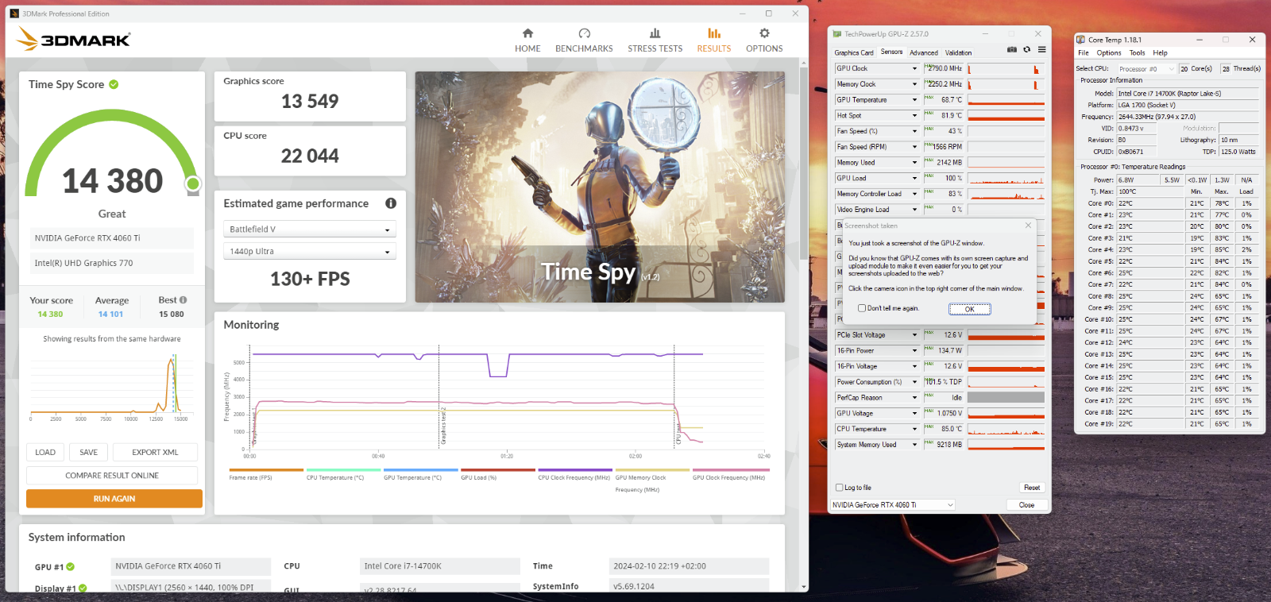1271x602 pixels.
Task: Click the Close button in GPU-Z
Action: coord(1026,505)
